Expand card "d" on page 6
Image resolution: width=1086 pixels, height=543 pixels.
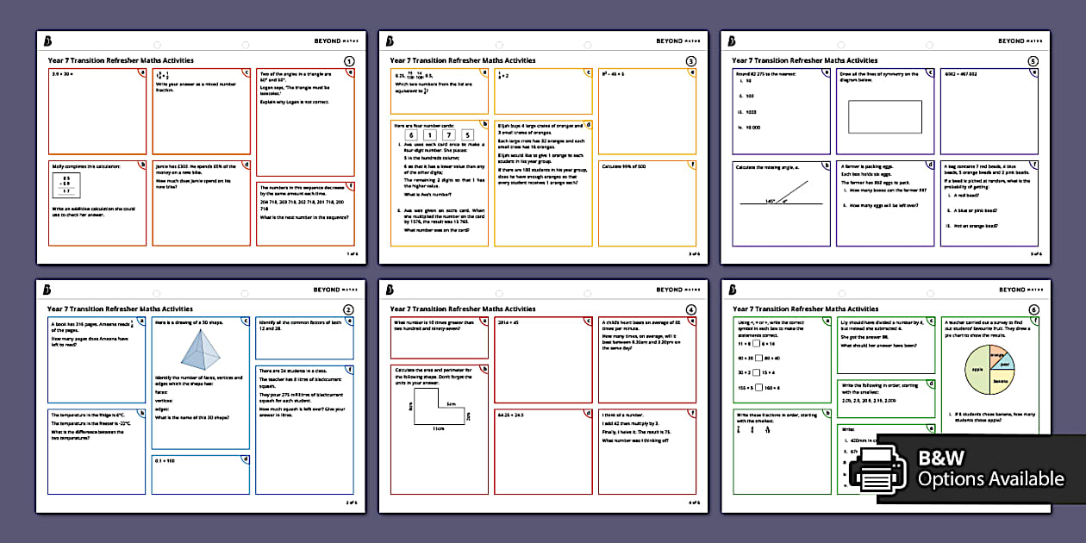(931, 383)
